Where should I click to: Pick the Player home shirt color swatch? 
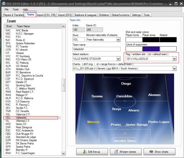pos(134,39)
